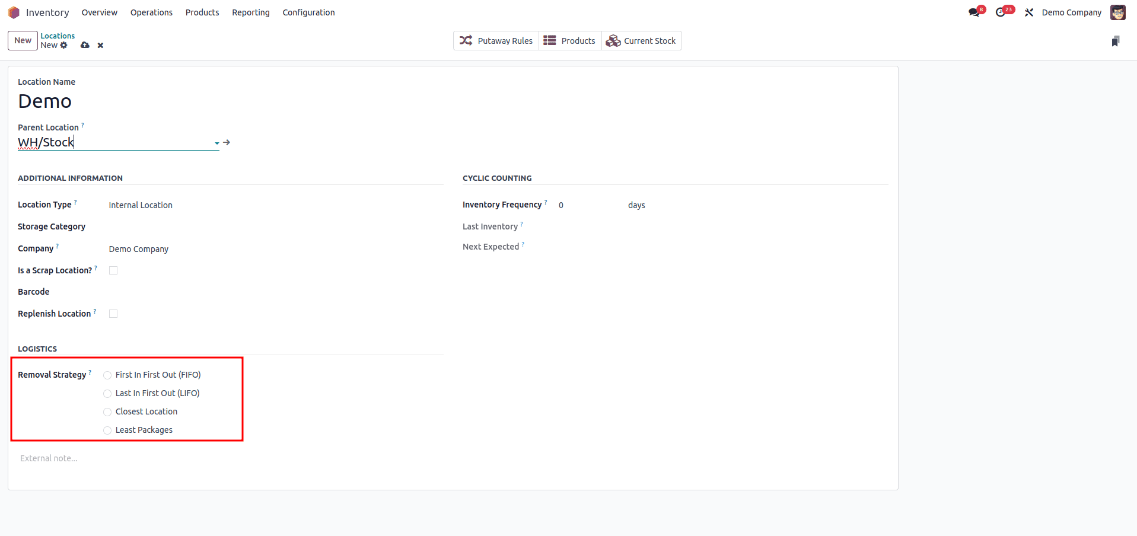Click the Last Inventory label
The height and width of the screenshot is (536, 1137).
click(x=490, y=226)
